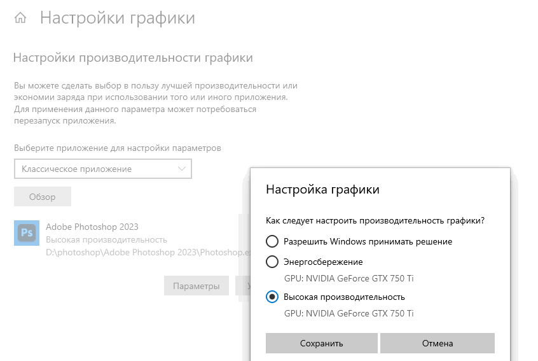Click the 'Настройки производительности графики' heading

(x=133, y=58)
